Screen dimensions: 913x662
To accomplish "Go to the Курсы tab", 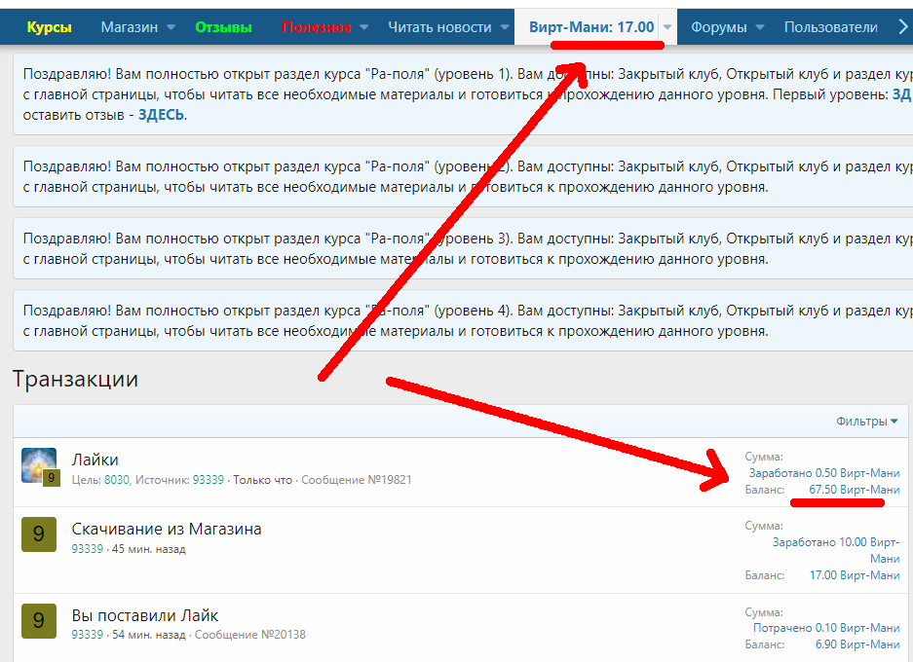I will point(49,27).
